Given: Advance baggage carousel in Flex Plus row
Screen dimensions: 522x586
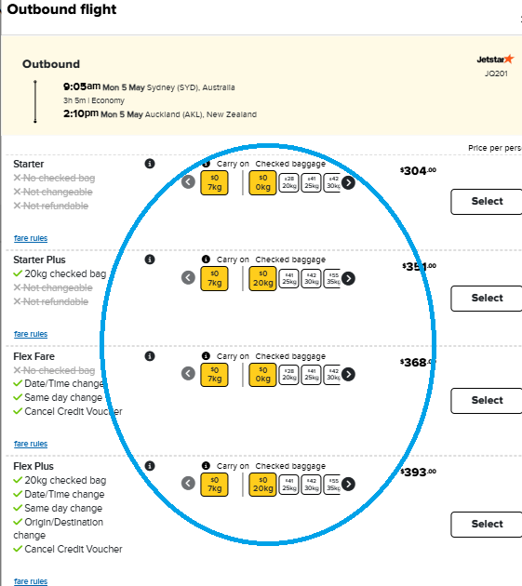Looking at the screenshot, I should click(348, 484).
